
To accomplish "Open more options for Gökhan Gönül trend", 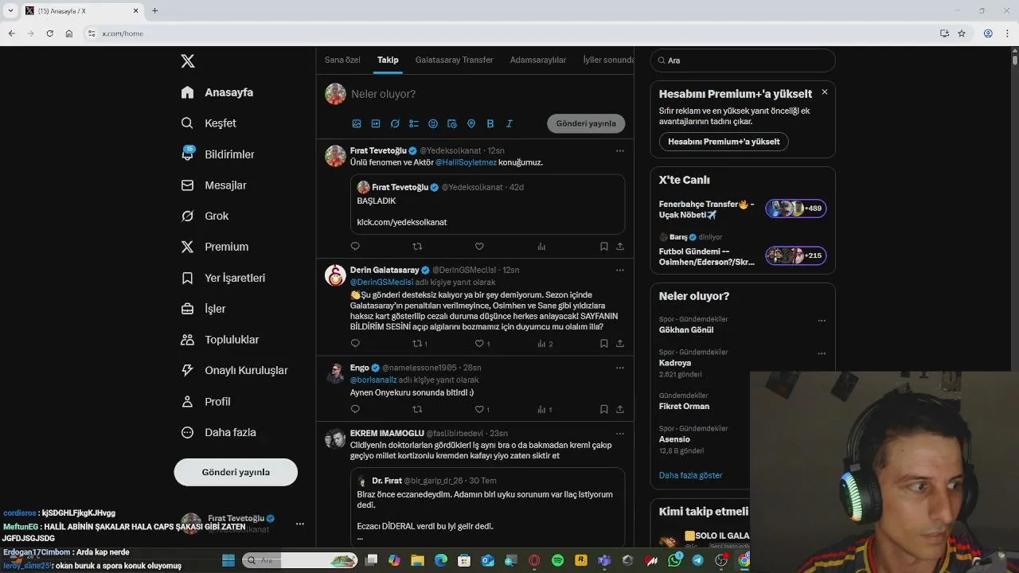I will (x=822, y=322).
